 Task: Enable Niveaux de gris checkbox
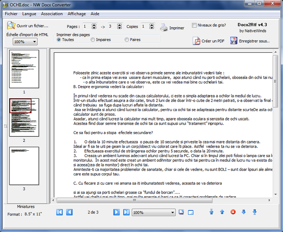pyautogui.click(x=194, y=25)
